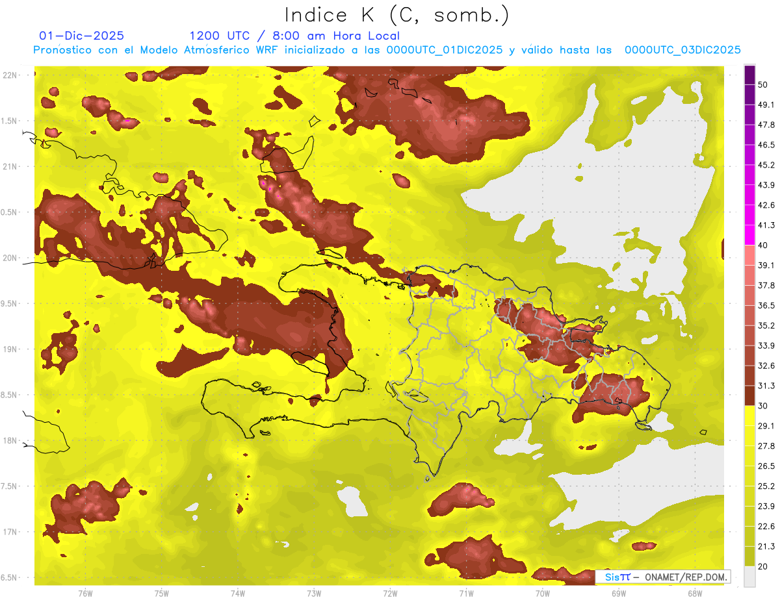Image resolution: width=780 pixels, height=602 pixels.
Task: Select the "31.3" scale value
Action: [766, 386]
